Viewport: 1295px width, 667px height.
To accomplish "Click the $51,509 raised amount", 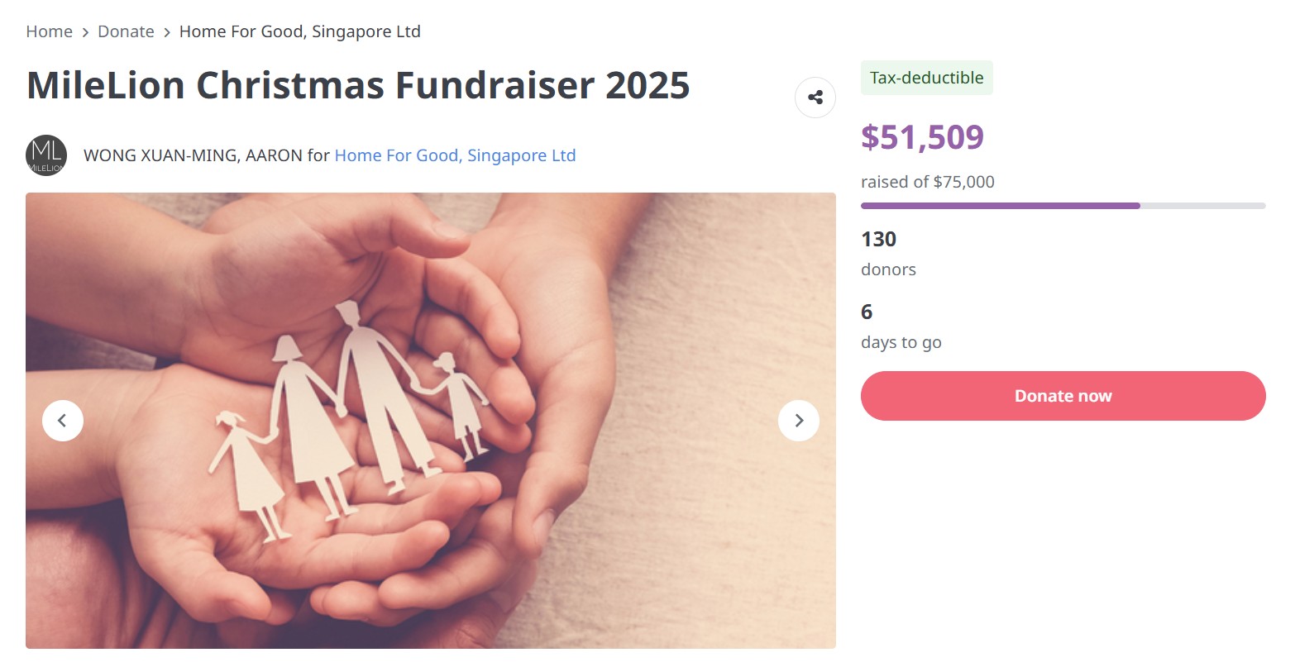I will 922,137.
